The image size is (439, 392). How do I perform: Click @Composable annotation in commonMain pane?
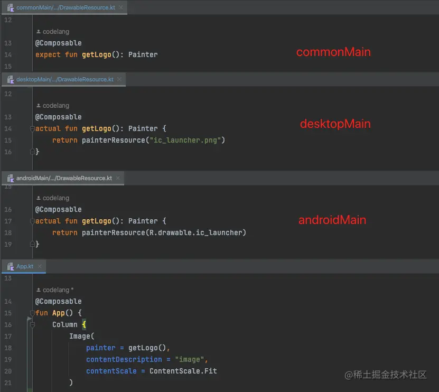pos(59,43)
